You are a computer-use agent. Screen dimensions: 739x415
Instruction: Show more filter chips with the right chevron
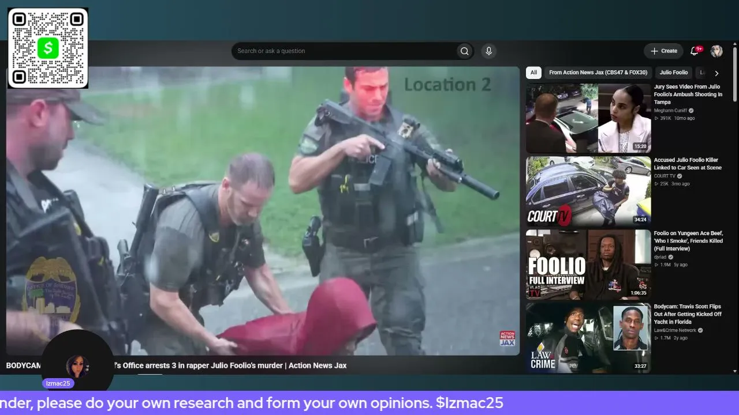(x=716, y=73)
